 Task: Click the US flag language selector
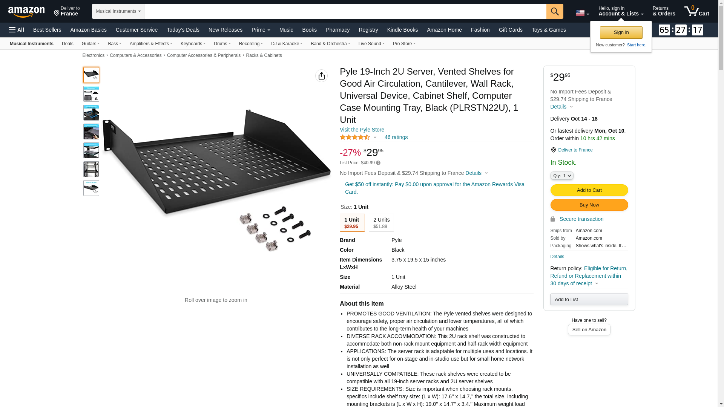tap(582, 13)
